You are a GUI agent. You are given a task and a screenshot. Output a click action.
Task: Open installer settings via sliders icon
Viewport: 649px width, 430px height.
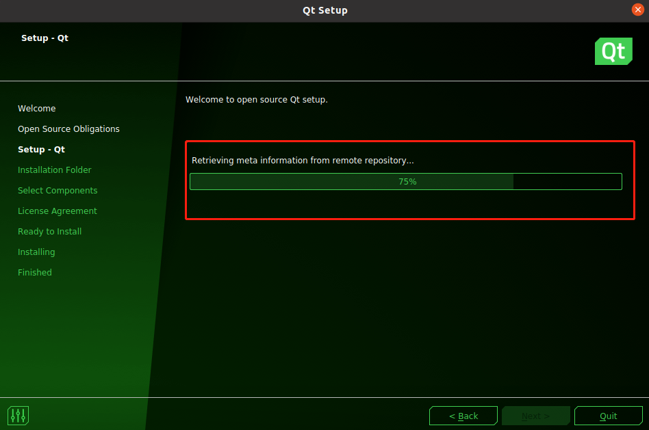click(18, 416)
